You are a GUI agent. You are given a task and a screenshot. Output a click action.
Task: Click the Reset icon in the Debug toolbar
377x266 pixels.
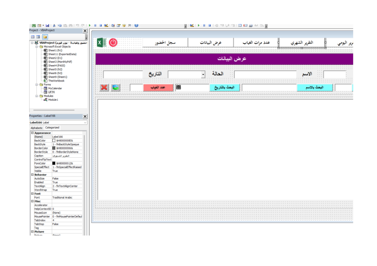(x=210, y=26)
